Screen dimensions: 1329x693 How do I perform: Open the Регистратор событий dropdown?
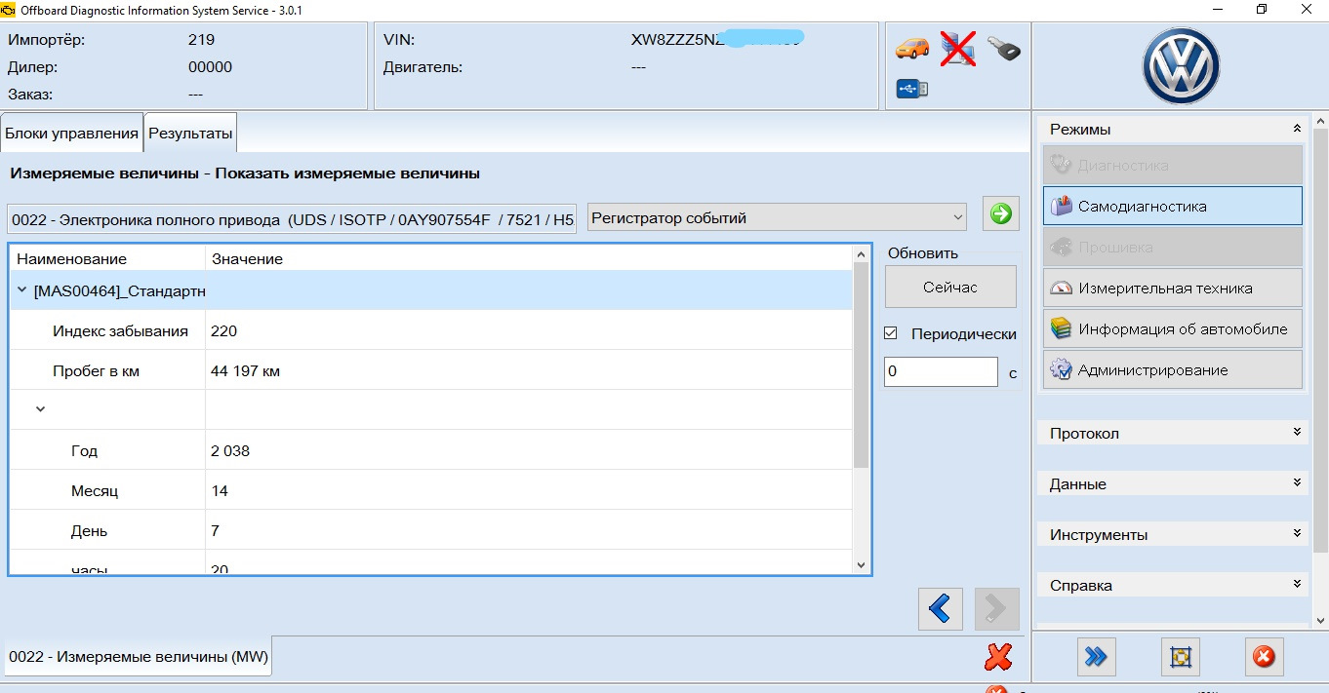[x=777, y=217]
